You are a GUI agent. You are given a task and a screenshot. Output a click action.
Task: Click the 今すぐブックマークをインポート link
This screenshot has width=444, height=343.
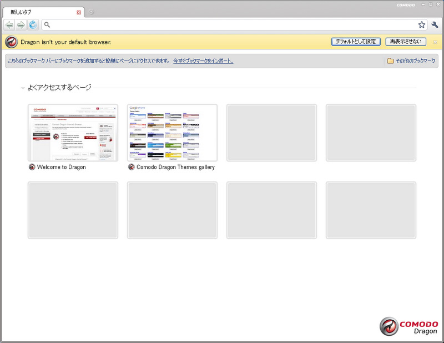pos(203,61)
